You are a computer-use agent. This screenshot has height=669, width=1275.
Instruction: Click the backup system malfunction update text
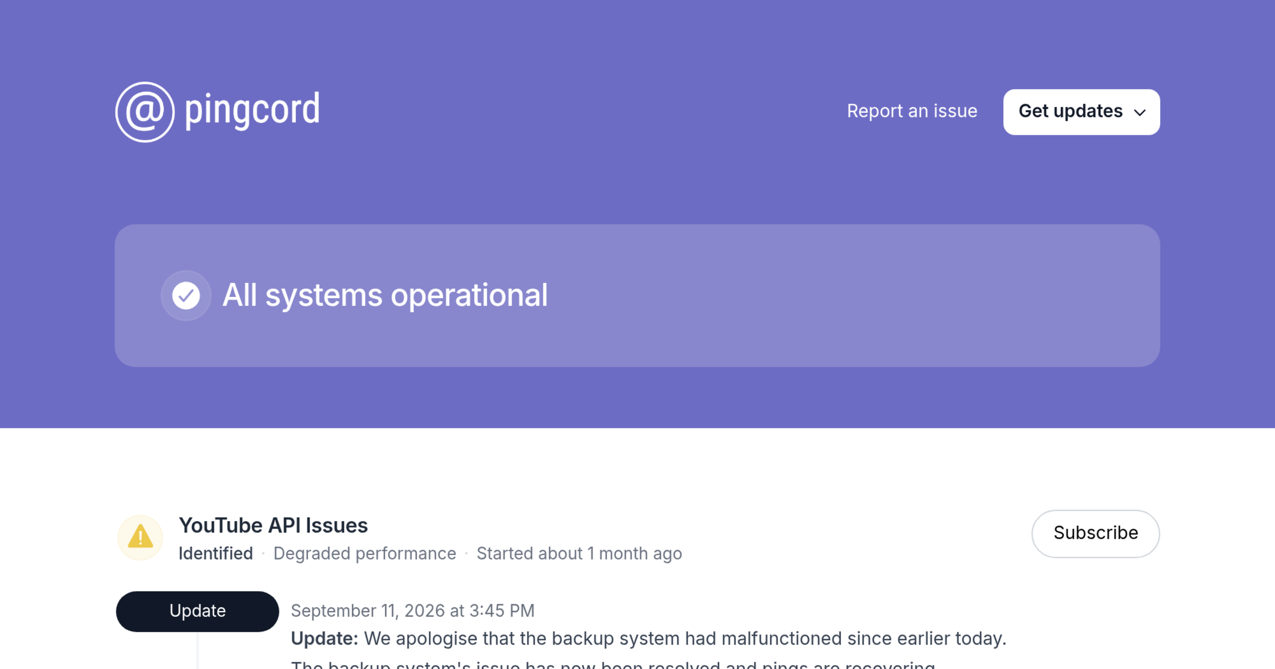685,638
